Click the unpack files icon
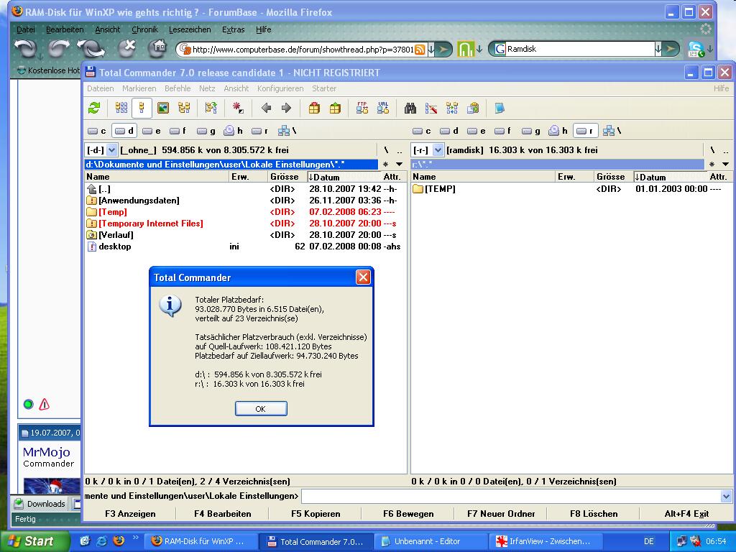This screenshot has width=736, height=552. coord(335,109)
